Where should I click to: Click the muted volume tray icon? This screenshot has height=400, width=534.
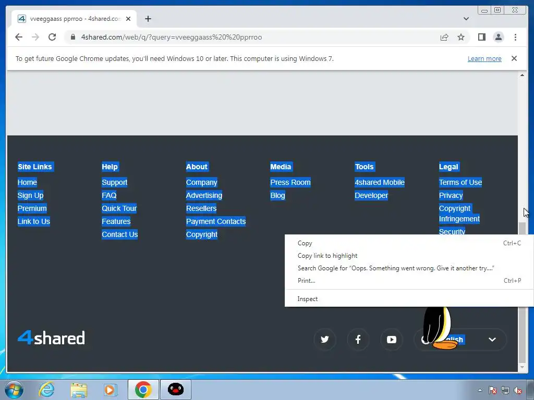coord(518,390)
